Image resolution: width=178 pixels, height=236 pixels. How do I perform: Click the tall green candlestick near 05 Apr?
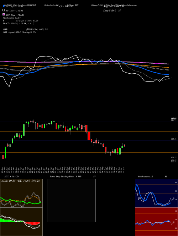24,130
